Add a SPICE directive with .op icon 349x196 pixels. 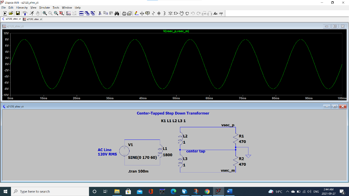pos(221,14)
